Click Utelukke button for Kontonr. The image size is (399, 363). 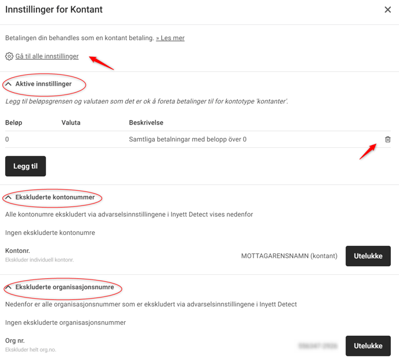click(368, 256)
